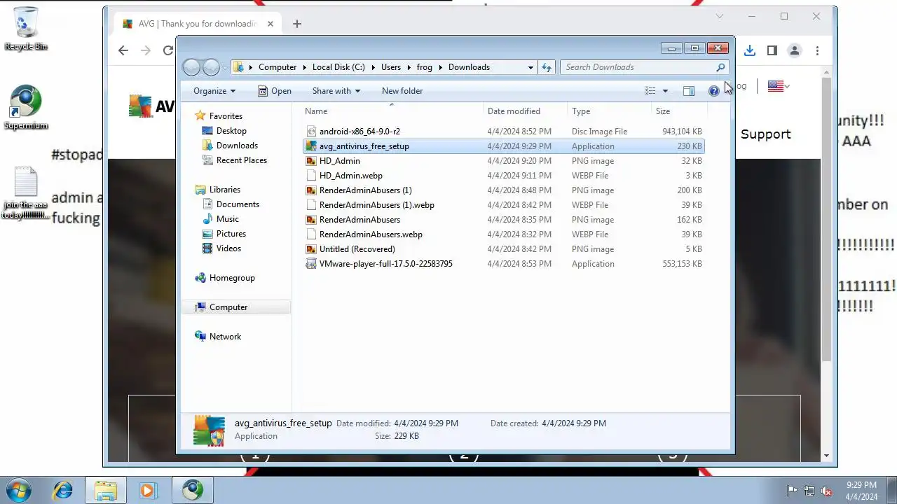
Task: Open the view options dropdown arrow
Action: pyautogui.click(x=665, y=91)
